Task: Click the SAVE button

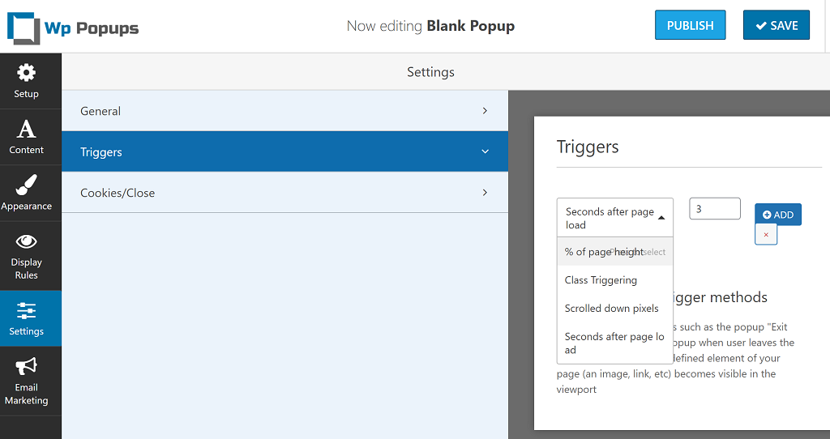Action: pyautogui.click(x=776, y=25)
